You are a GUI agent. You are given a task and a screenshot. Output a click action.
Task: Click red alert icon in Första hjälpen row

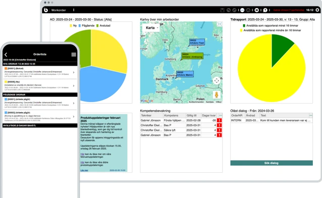coord(220,120)
